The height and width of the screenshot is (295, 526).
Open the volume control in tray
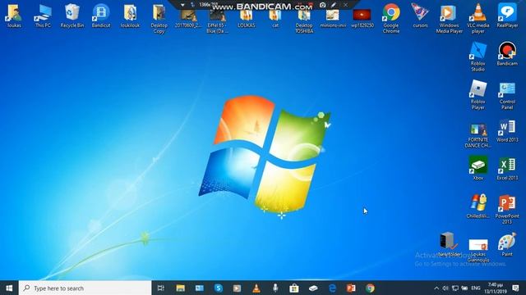[445, 288]
